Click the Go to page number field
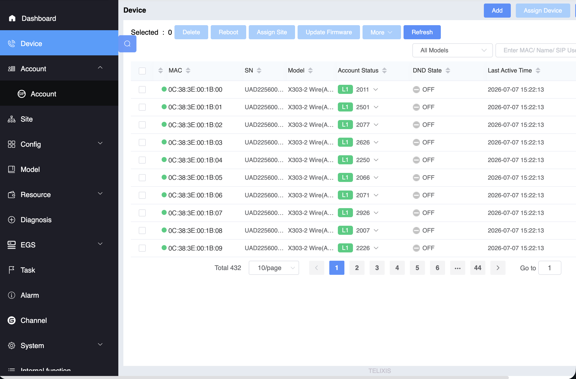Screen dimensions: 576x379 pyautogui.click(x=550, y=268)
